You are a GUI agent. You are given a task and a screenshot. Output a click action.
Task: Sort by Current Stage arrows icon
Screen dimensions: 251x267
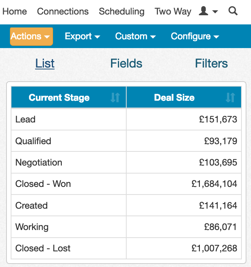tap(115, 97)
